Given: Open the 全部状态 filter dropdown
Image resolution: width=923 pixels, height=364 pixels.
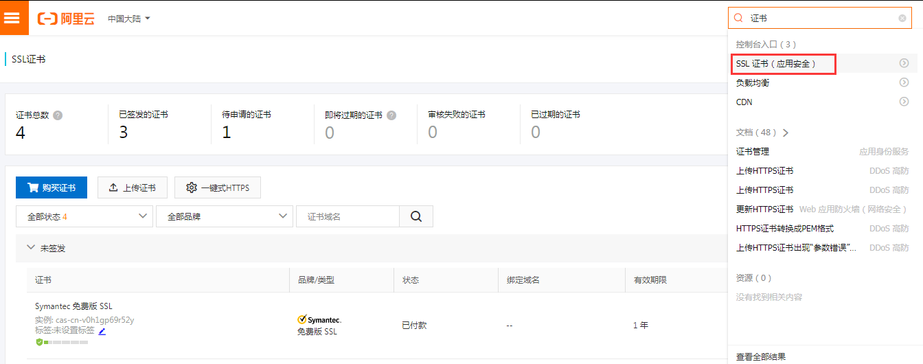Looking at the screenshot, I should tap(84, 216).
